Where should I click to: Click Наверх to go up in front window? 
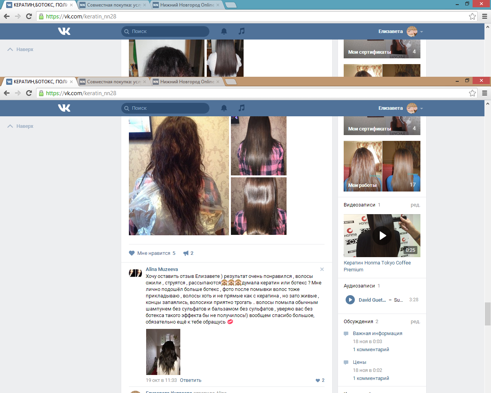(x=21, y=126)
